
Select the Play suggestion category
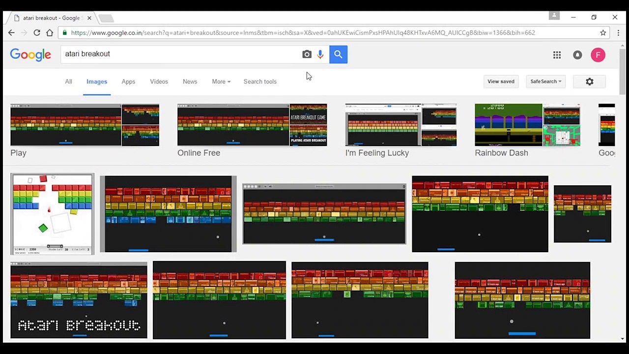point(18,153)
